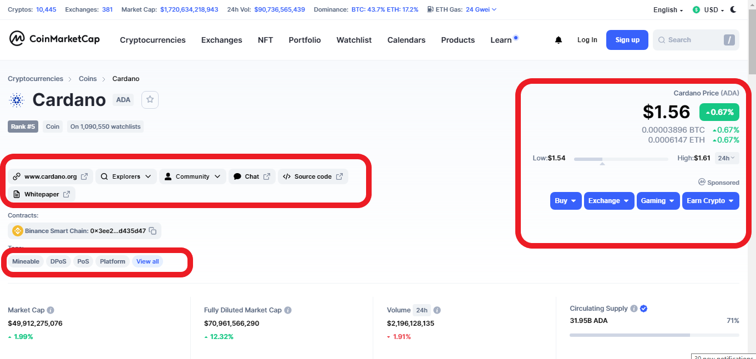
Task: Open the Exchange dropdown button
Action: [609, 201]
